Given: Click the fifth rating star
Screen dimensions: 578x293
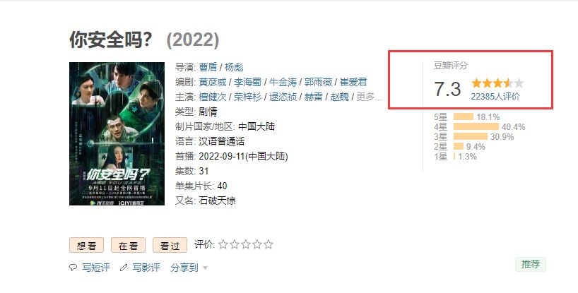Looking at the screenshot, I should coord(269,244).
